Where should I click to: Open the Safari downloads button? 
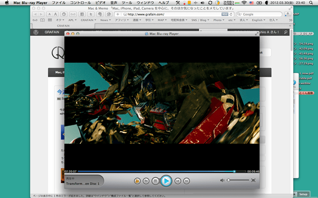288,14
